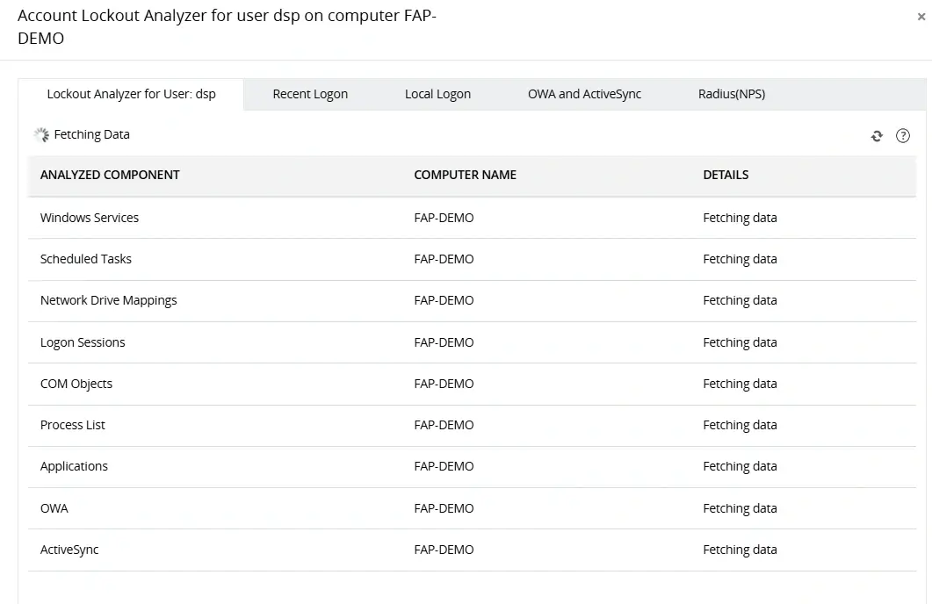Select Lockout Analyzer for User: dsp tab
The image size is (932, 604).
(131, 94)
